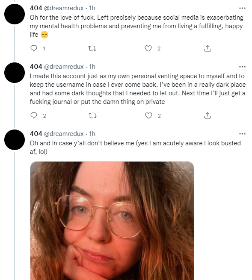Open profile via second tweet's avatar
Image resolution: width=252 pixels, height=280 pixels.
15,73
